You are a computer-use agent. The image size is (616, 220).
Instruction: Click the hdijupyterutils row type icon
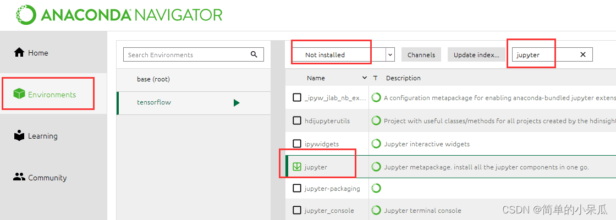376,120
